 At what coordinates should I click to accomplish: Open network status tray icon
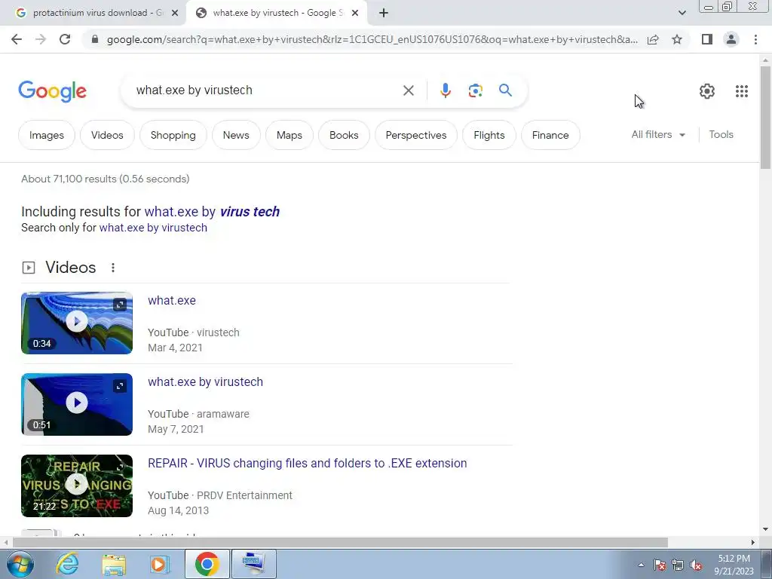[678, 565]
